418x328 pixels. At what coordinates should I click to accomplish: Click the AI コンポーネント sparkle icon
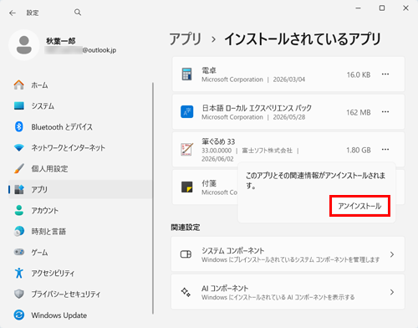tap(186, 292)
